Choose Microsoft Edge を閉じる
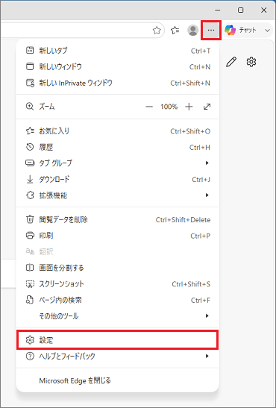Image resolution: width=276 pixels, height=408 pixels. tap(118, 381)
